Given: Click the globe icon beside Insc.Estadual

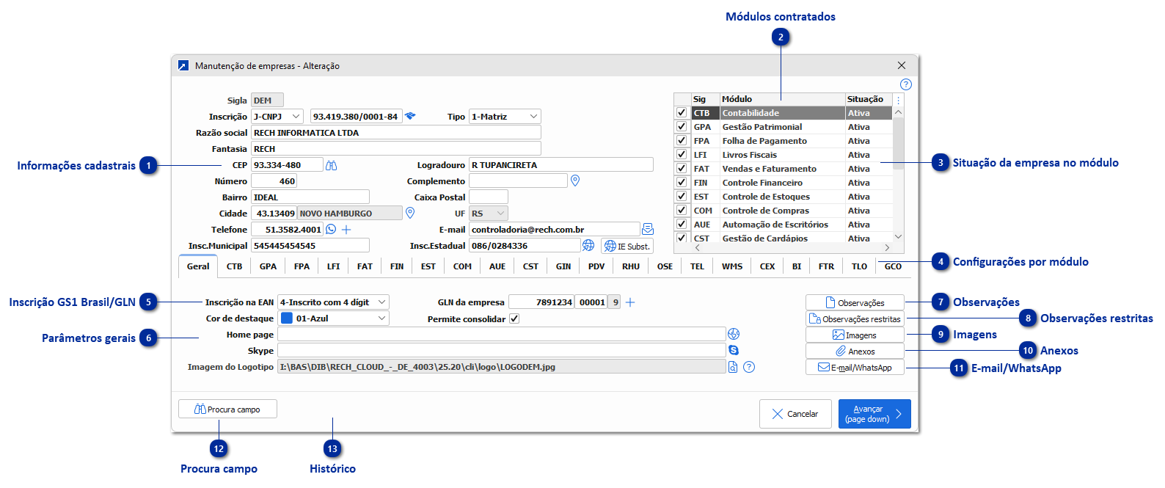Looking at the screenshot, I should (x=588, y=245).
